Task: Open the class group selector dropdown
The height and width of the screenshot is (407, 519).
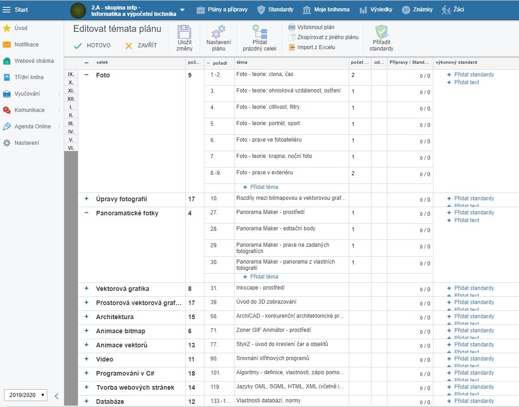Action: pos(182,10)
